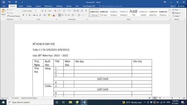Switch to the Design tab

pos(29,6)
